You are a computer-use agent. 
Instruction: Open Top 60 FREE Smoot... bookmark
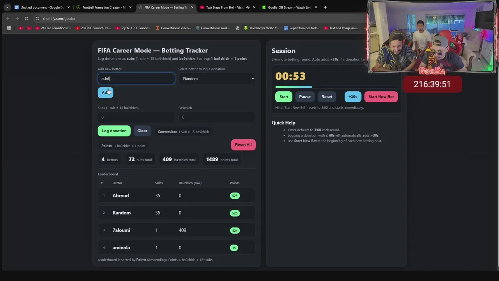[x=133, y=28]
